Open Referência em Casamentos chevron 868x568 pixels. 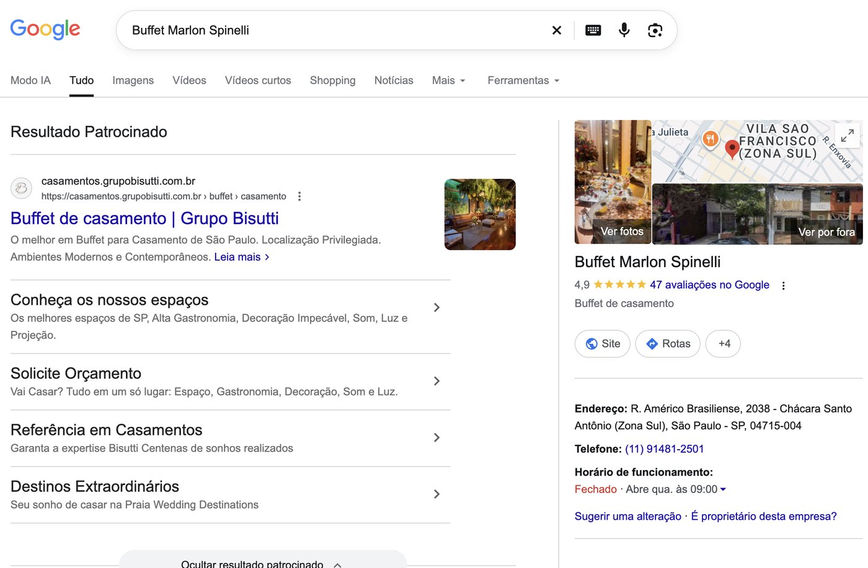point(436,437)
